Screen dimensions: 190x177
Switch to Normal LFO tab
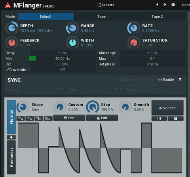11,117
